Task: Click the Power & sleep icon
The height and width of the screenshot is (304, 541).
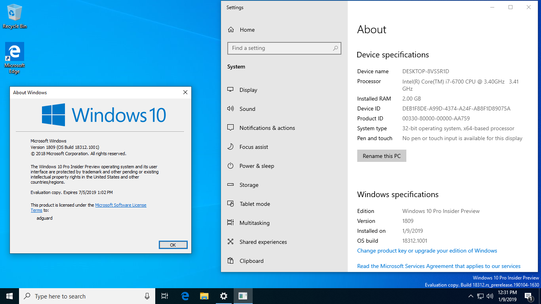Action: (230, 166)
